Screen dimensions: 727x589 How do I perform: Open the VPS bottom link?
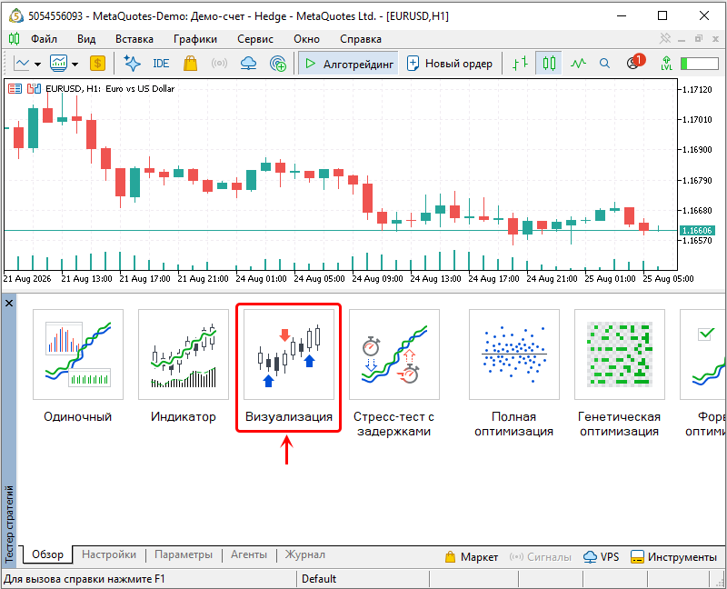pyautogui.click(x=602, y=557)
